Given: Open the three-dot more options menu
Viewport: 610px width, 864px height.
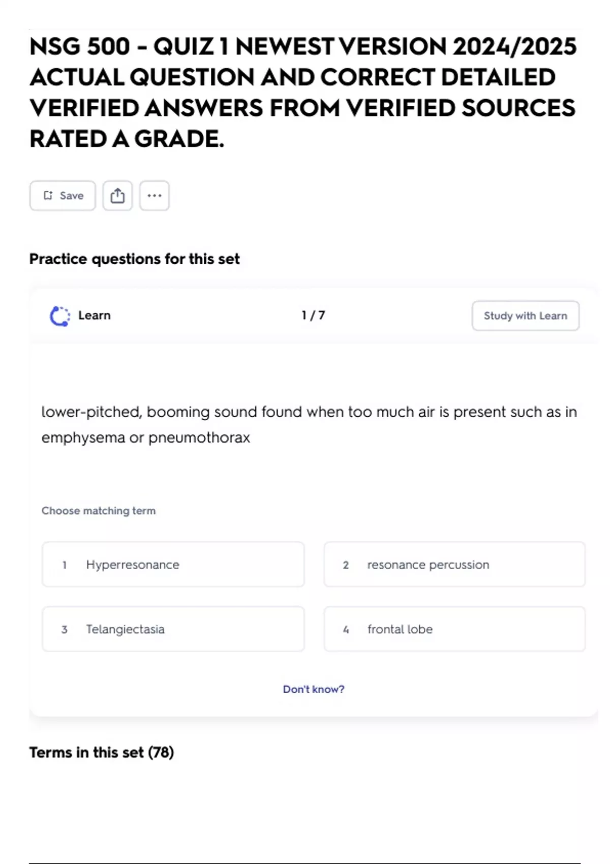Looking at the screenshot, I should point(155,196).
